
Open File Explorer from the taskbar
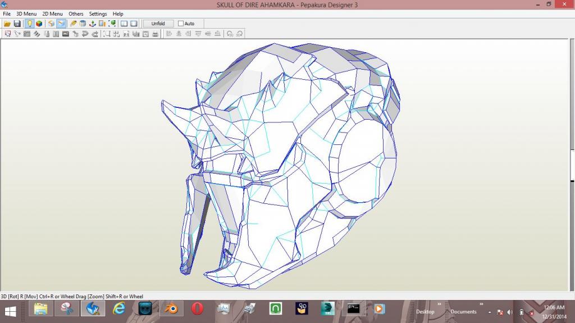(x=40, y=309)
